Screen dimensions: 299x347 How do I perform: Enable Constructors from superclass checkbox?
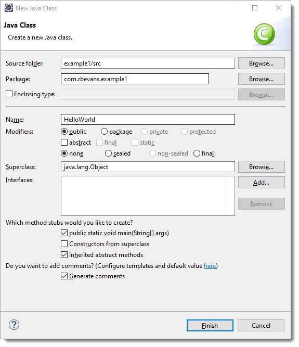[x=64, y=244]
